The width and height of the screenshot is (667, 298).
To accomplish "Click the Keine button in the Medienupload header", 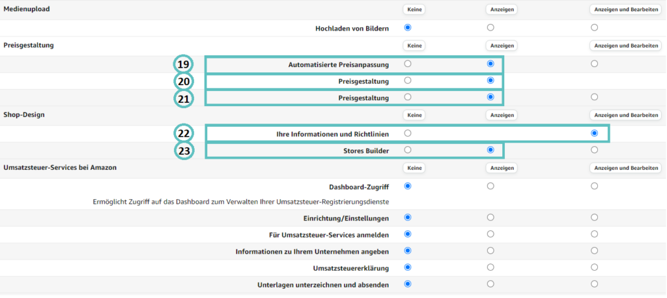I will point(414,9).
